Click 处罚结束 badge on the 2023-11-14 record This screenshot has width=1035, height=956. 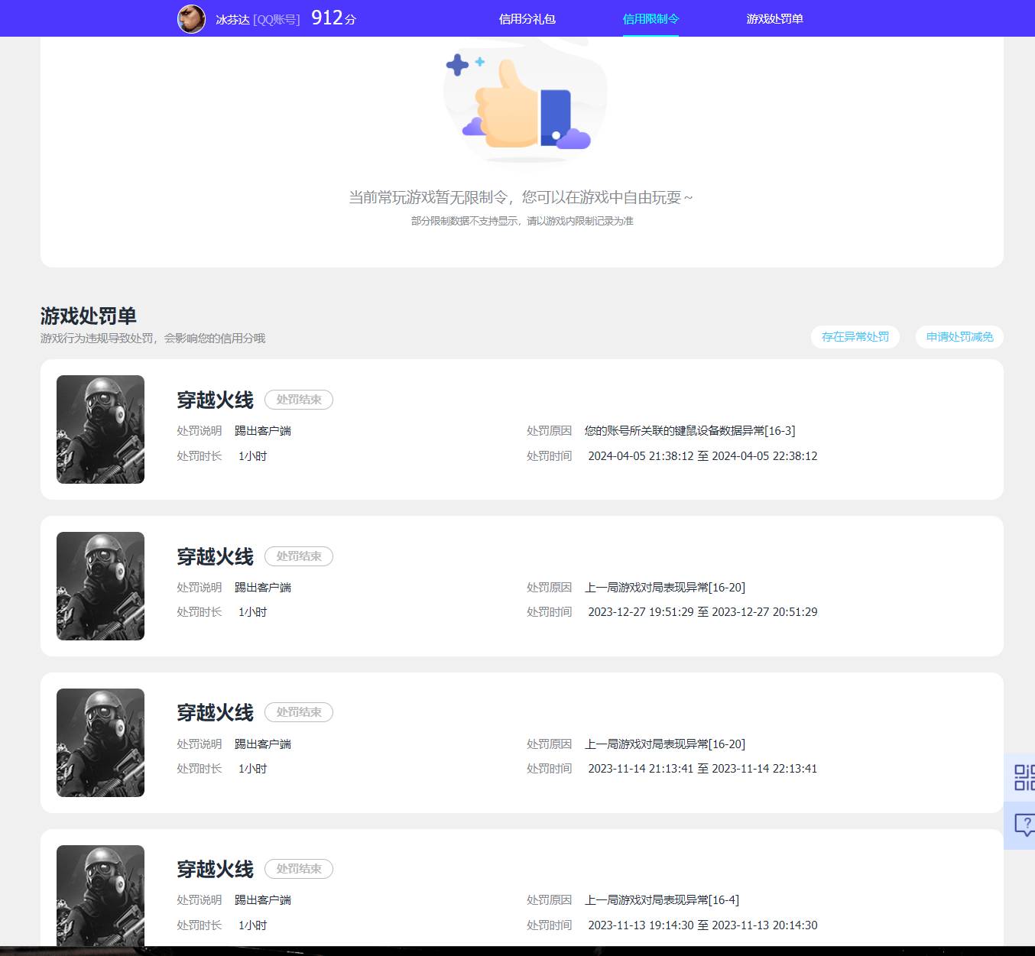(x=299, y=712)
